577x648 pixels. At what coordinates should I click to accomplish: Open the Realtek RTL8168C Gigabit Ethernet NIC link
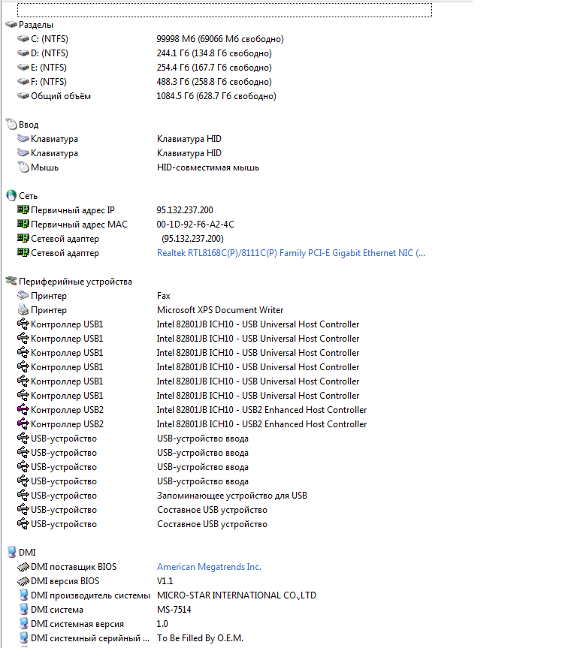291,253
